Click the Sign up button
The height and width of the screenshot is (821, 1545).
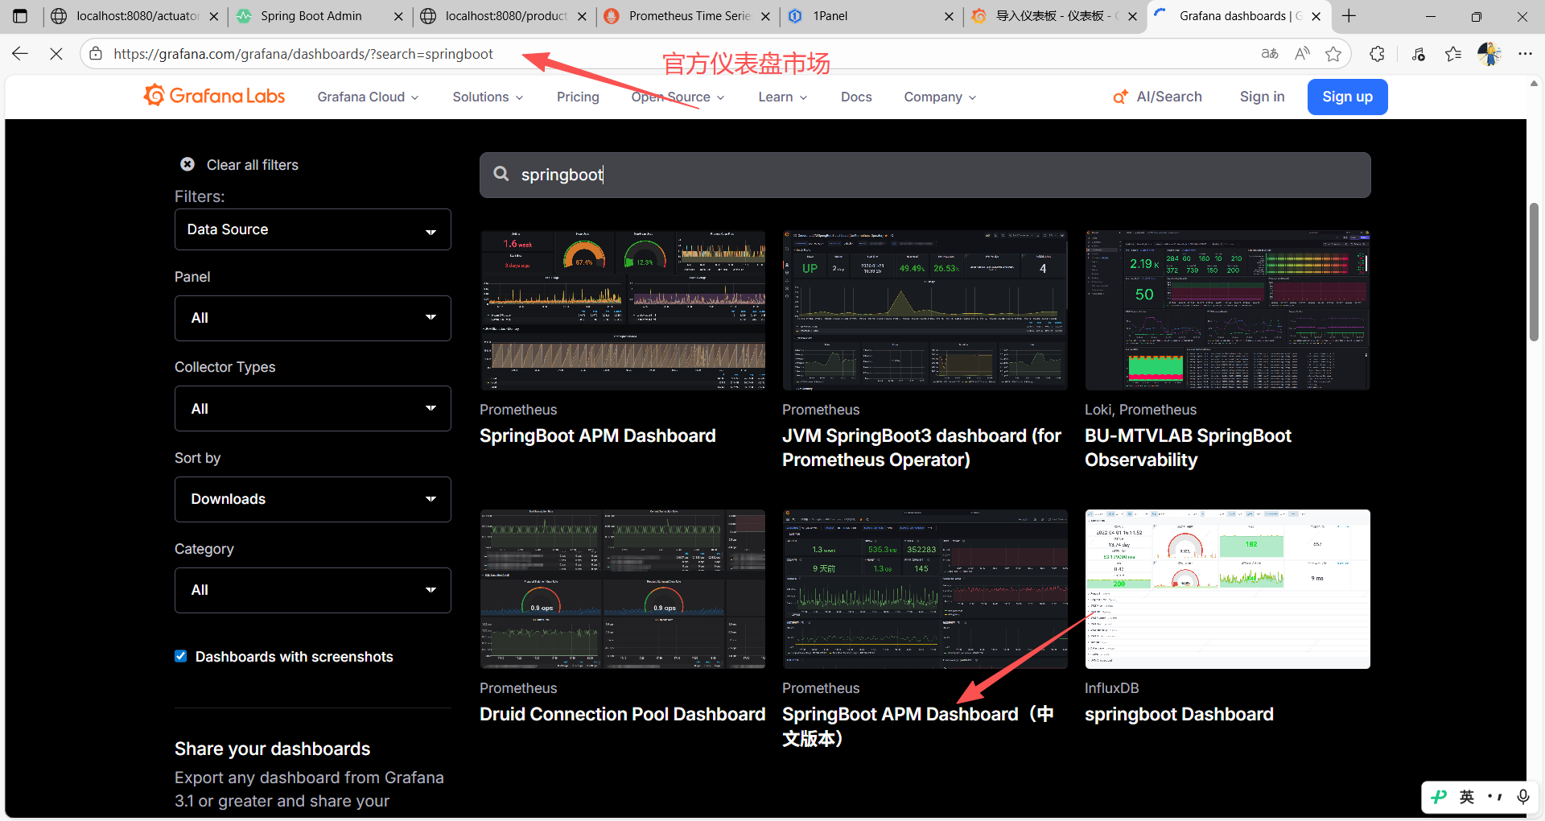(1347, 97)
